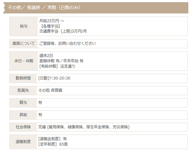Image resolution: width=193 pixels, height=154 pixels.
Task: Click [定年制度] 65歳 text
Action: tap(53, 144)
